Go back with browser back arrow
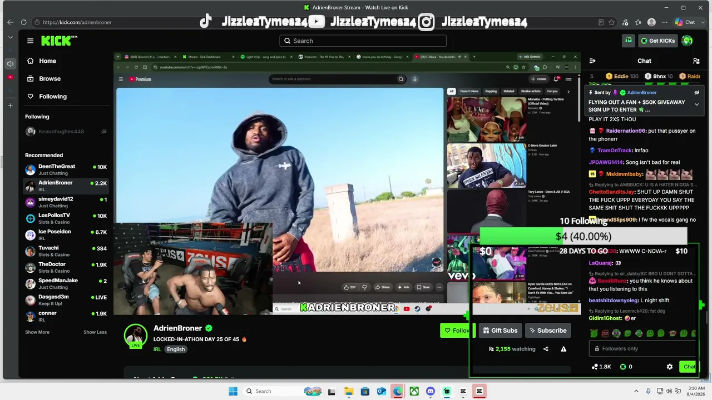 tap(10, 22)
